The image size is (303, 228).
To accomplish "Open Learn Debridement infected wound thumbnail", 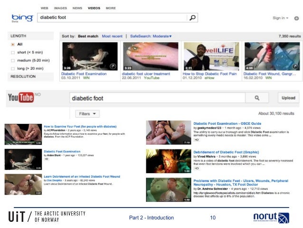I will [x=23, y=184].
